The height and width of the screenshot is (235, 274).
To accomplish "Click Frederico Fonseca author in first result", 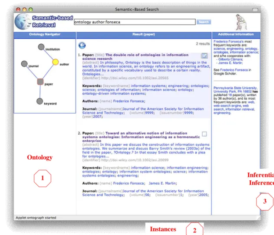I will point(129,101).
